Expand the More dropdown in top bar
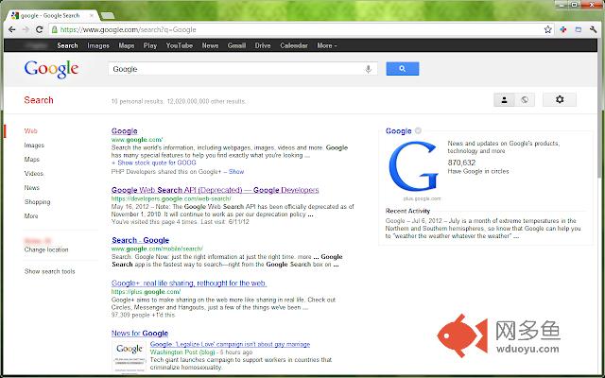Screen dimensions: 605x378 point(327,45)
